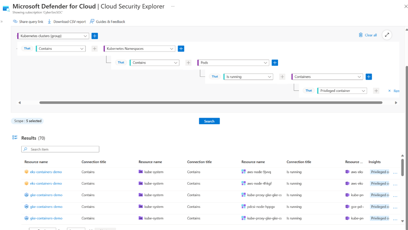
Task: Expand the query builder to full screen
Action: [x=387, y=35]
